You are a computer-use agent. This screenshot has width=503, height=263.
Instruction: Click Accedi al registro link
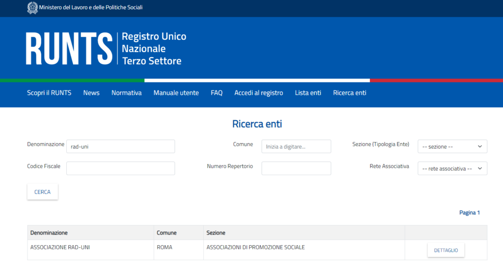258,93
